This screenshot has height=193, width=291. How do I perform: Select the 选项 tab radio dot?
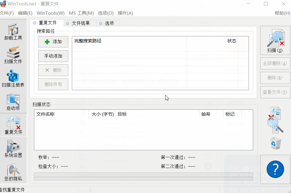[101, 23]
